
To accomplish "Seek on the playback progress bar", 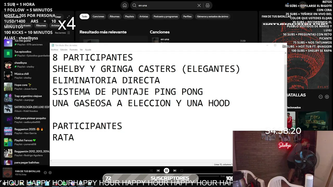I will click(x=166, y=176).
